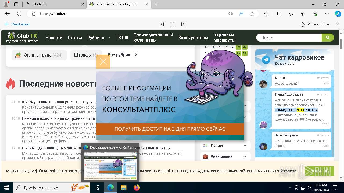Open split screen icon
Screen dimensions: 344x193
[x=279, y=14]
